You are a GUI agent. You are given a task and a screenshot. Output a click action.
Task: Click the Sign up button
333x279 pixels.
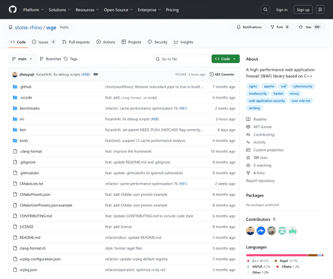click(302, 9)
